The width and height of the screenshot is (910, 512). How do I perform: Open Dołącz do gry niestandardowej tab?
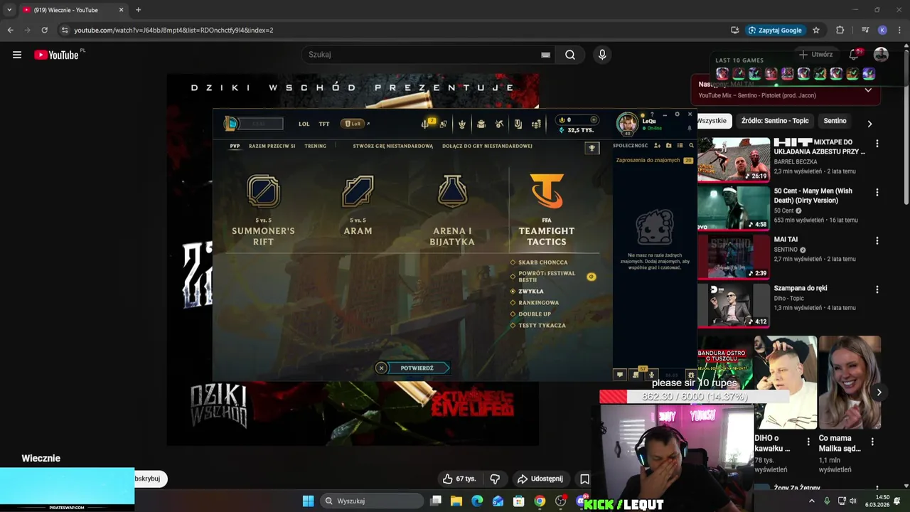[x=487, y=146]
